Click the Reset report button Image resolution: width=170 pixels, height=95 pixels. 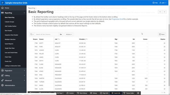click(162, 34)
